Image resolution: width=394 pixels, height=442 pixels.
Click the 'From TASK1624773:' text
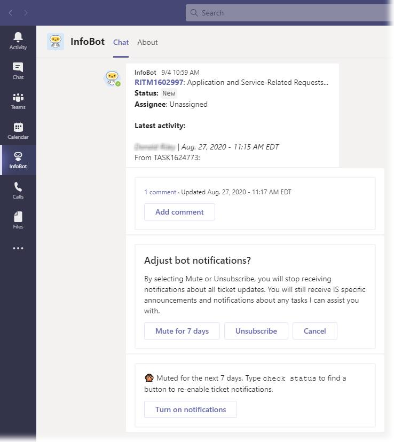point(167,157)
